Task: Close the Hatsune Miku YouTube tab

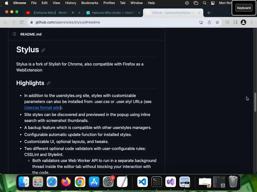Action: point(79,13)
